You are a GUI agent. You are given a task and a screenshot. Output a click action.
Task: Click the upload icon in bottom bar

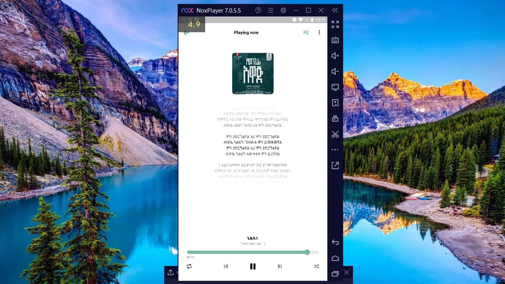pos(170,272)
